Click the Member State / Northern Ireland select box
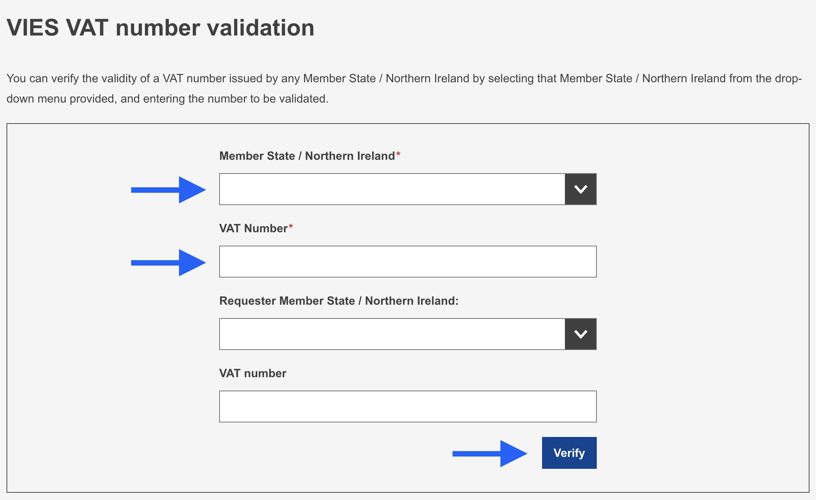816x500 pixels. (x=392, y=189)
